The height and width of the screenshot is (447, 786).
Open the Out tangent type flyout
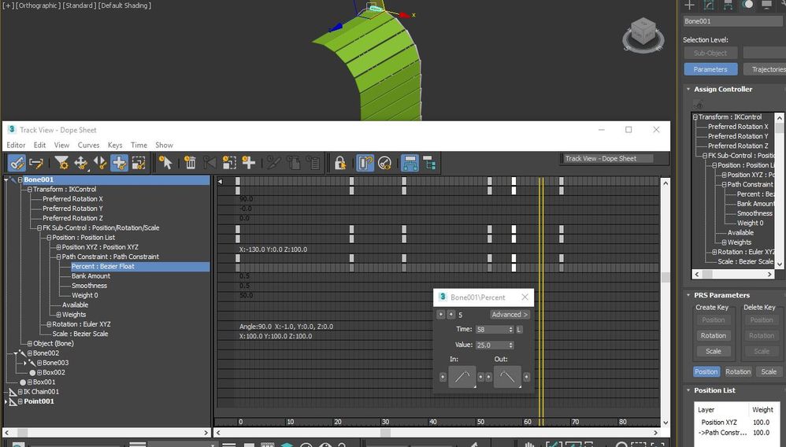(506, 377)
